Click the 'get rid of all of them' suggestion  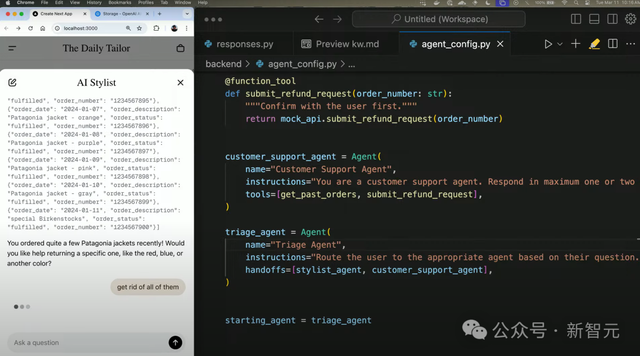(148, 287)
